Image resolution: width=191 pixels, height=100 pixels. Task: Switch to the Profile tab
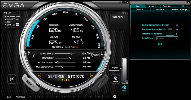click(x=140, y=10)
